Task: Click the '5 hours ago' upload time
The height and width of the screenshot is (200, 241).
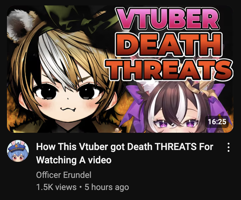Action: coord(107,187)
